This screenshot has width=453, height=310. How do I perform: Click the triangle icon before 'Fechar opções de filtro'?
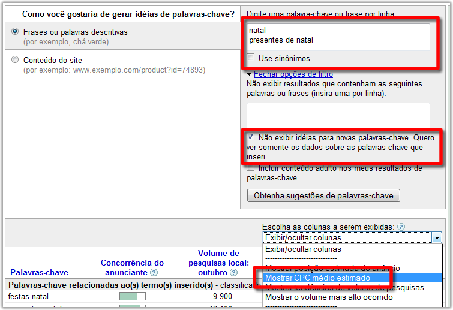(x=250, y=74)
